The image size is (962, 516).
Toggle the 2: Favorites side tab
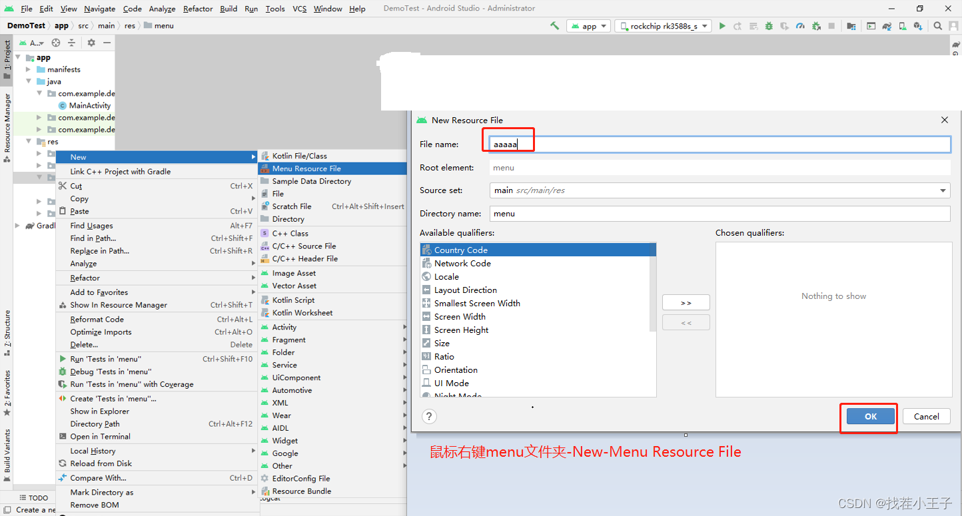click(x=7, y=392)
